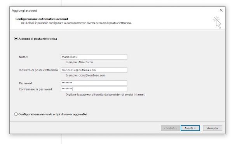The width and height of the screenshot is (237, 144).
Task: Click the Confermare la password: label
Action: point(36,89)
